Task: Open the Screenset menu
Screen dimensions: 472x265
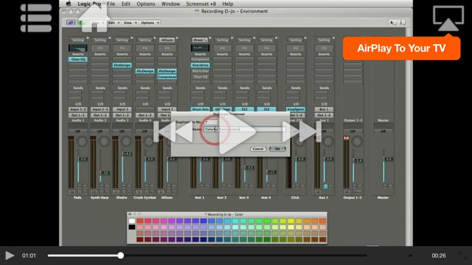Action: [201, 4]
